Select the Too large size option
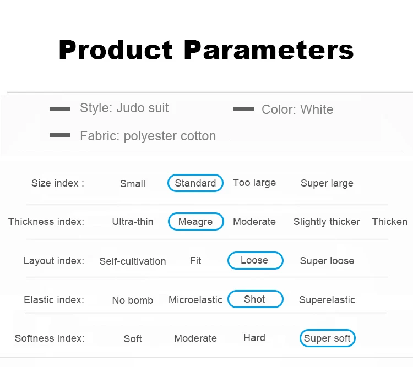Viewport: 413px width, 367px height. (x=254, y=183)
